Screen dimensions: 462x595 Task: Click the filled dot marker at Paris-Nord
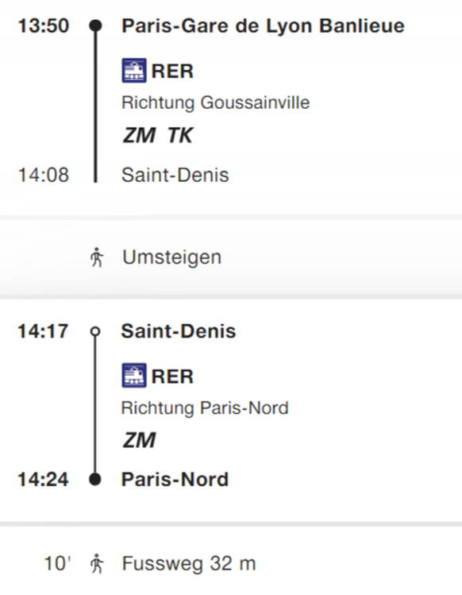click(95, 479)
